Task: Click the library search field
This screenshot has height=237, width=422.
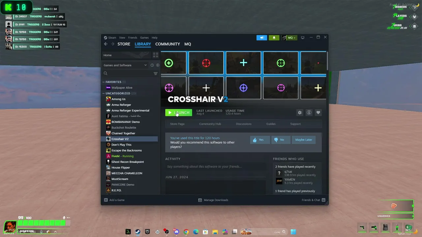Action: coord(128,73)
